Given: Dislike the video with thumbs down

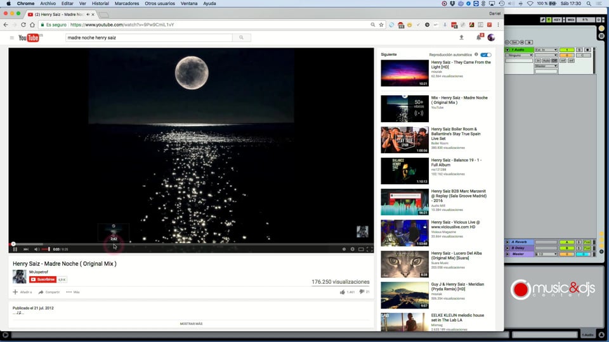Looking at the screenshot, I should (x=362, y=292).
